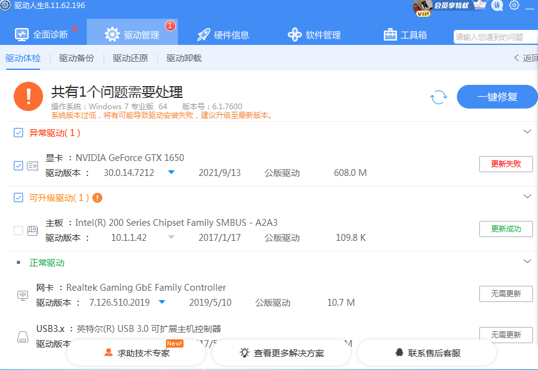Click the orange alert icon beside 可升级驱动
The width and height of the screenshot is (538, 370).
[x=97, y=198]
